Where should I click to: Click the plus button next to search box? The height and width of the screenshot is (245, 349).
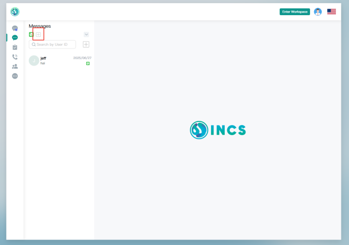coord(86,44)
